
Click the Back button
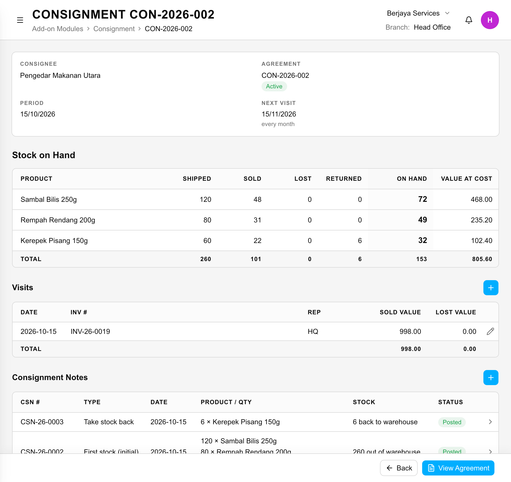[x=399, y=468]
